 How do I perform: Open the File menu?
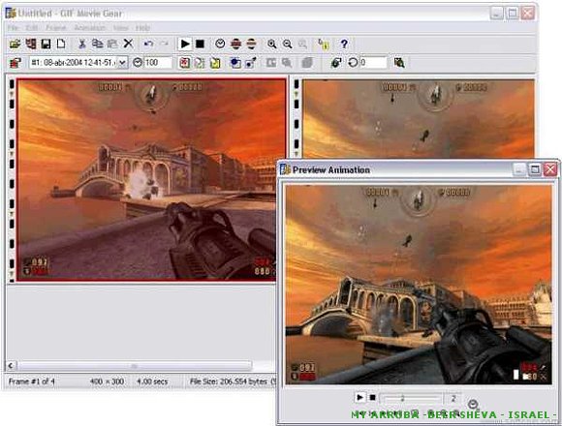[x=13, y=27]
